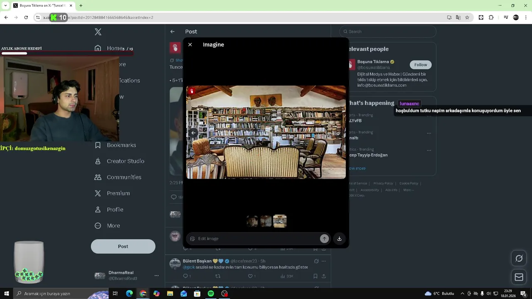Open Premium in the sidebar
The height and width of the screenshot is (299, 532).
112,193
